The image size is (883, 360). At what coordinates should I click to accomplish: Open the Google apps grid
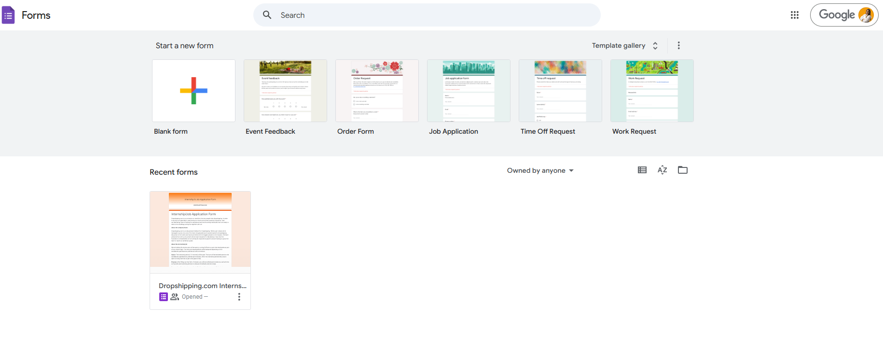coord(795,15)
